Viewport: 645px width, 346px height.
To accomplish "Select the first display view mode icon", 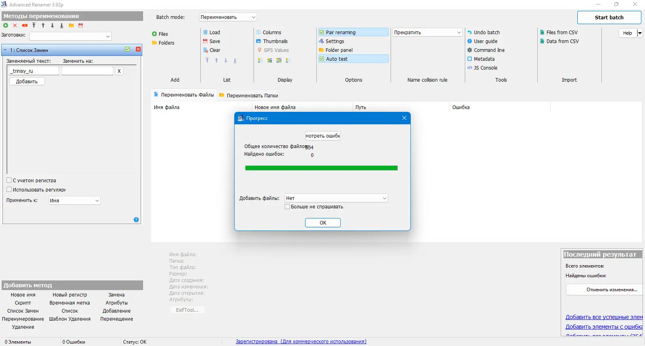I will (x=260, y=60).
